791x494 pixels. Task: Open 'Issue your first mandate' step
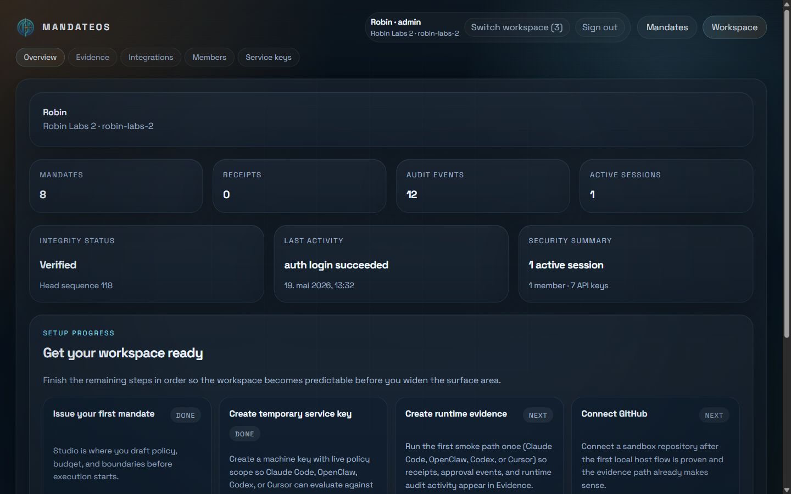coord(127,446)
